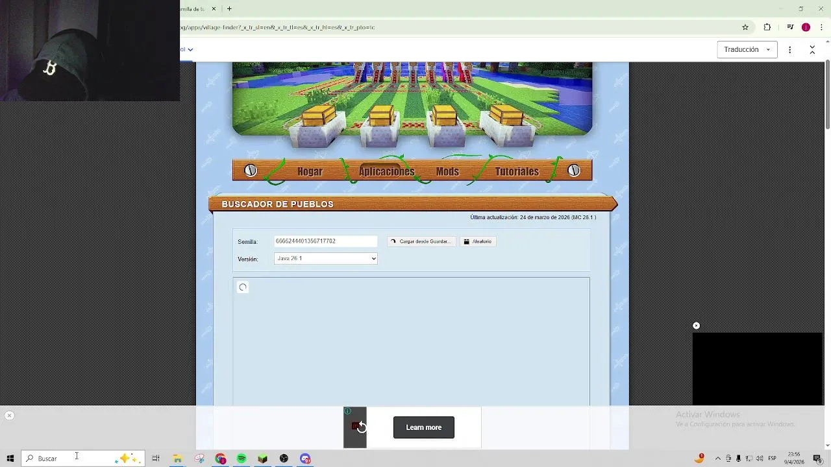Click the volume tray icon
This screenshot has height=467, width=831.
click(760, 459)
